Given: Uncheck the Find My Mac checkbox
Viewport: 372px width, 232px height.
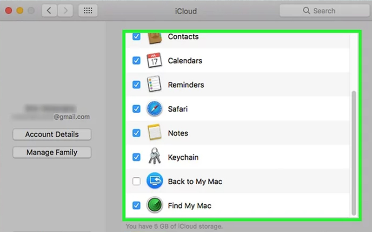Looking at the screenshot, I should pos(136,206).
